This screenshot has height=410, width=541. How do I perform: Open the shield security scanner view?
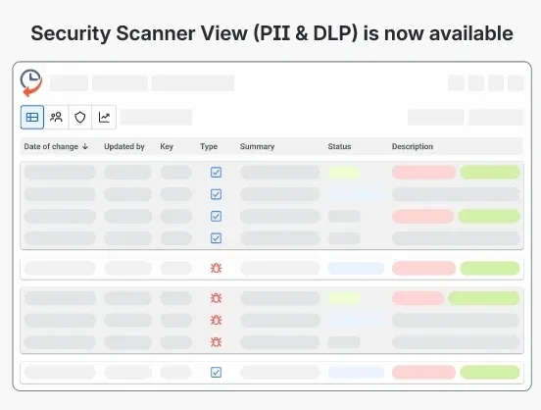[x=80, y=118]
